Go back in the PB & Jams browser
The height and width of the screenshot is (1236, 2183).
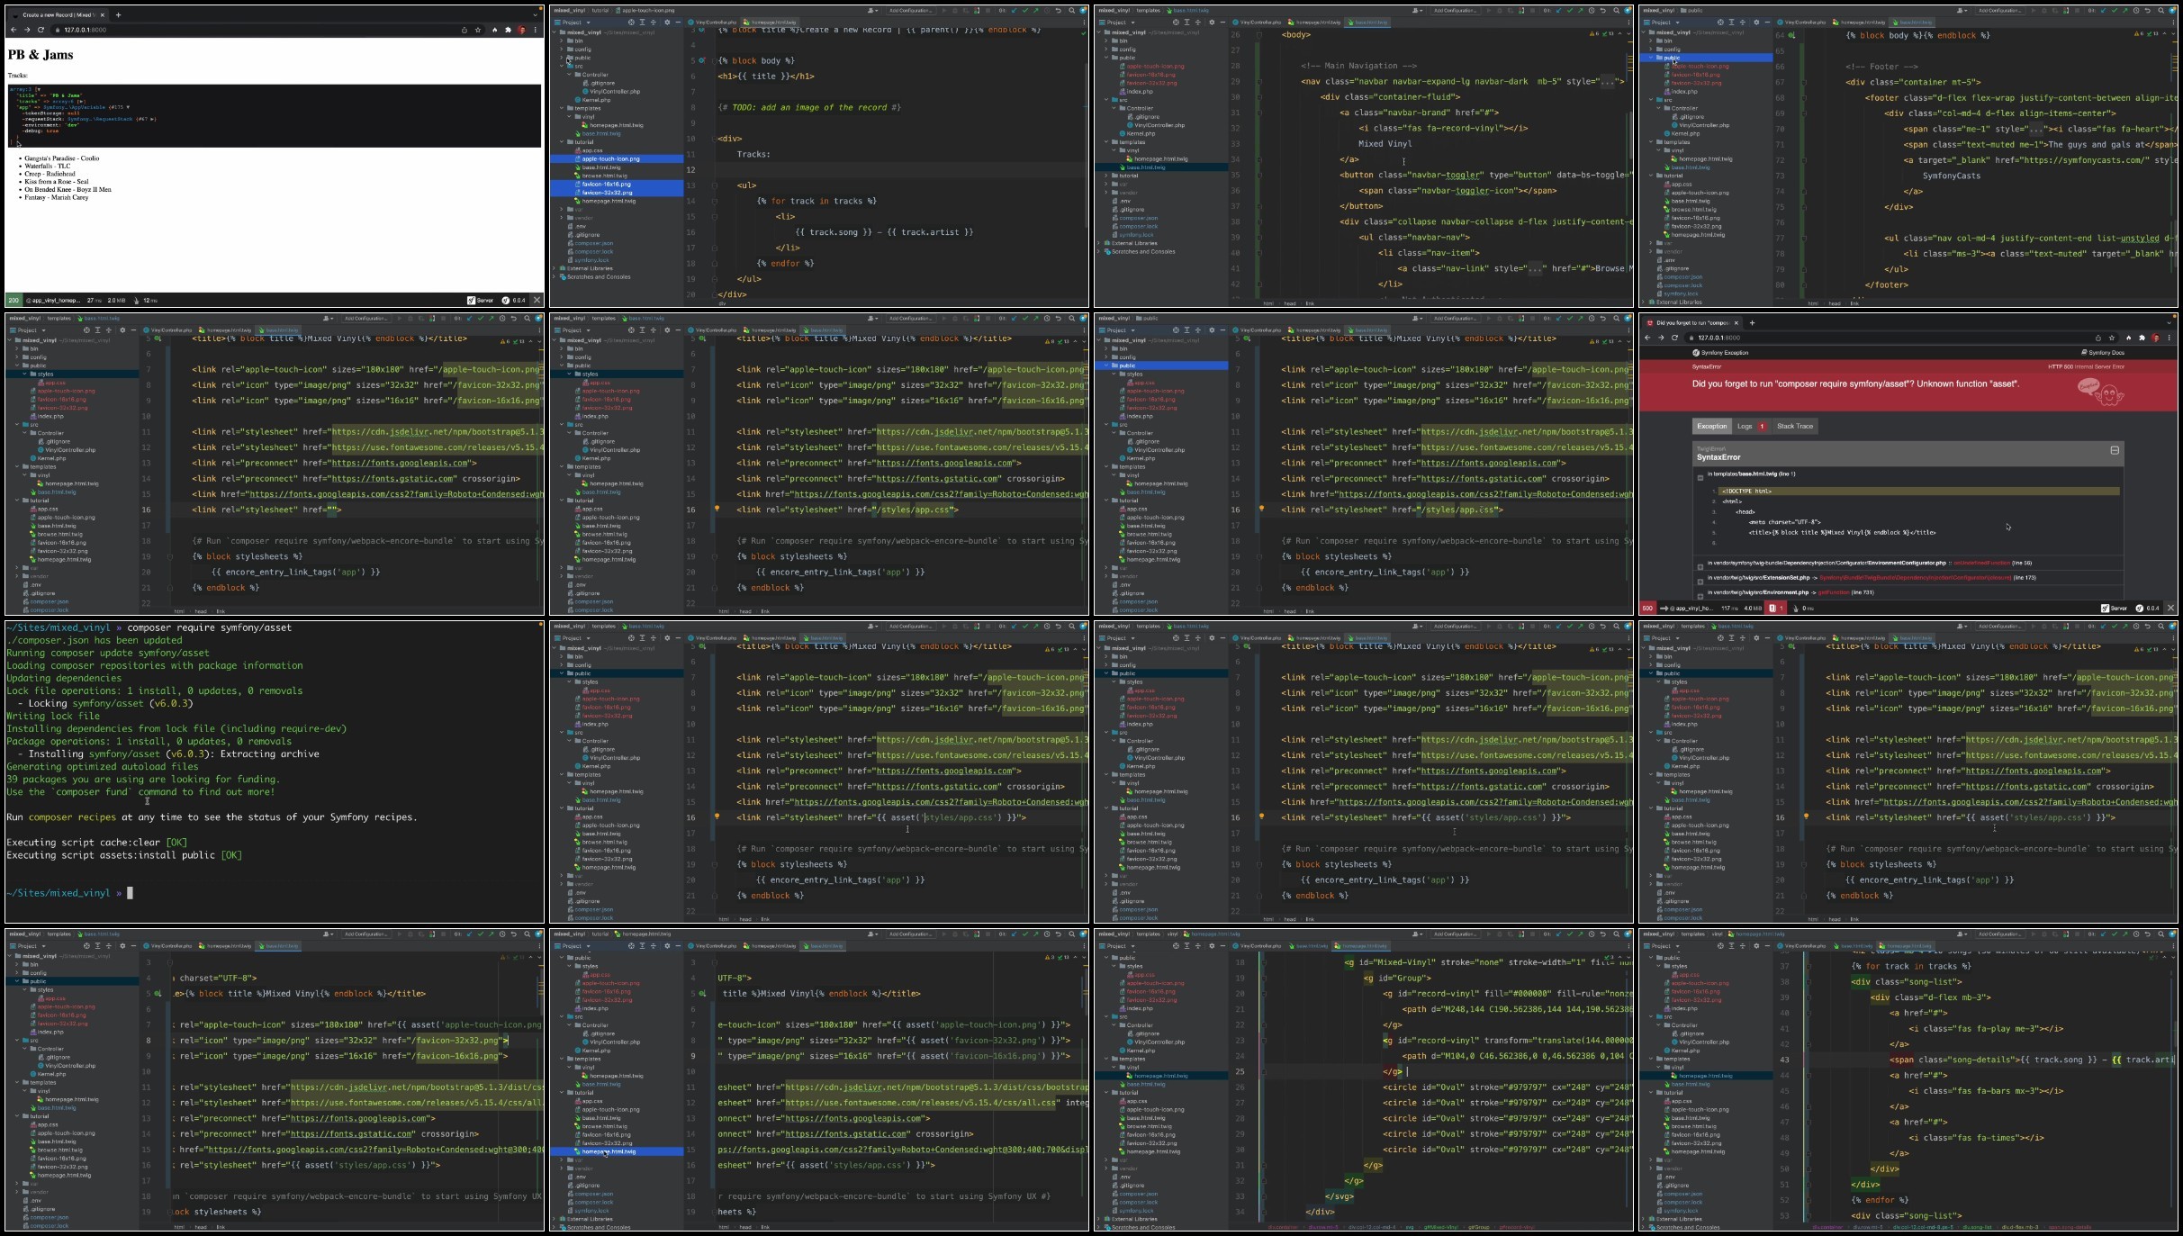click(14, 30)
